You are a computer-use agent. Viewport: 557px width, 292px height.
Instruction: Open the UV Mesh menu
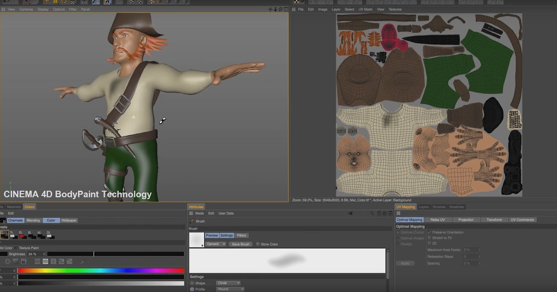click(x=365, y=9)
